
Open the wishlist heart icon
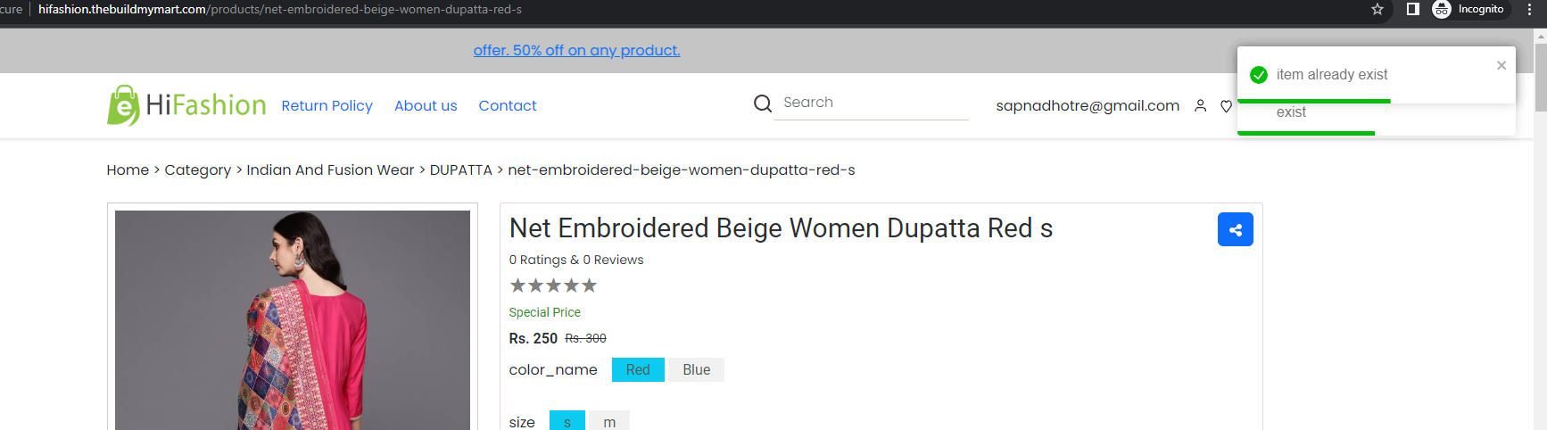(x=1226, y=106)
